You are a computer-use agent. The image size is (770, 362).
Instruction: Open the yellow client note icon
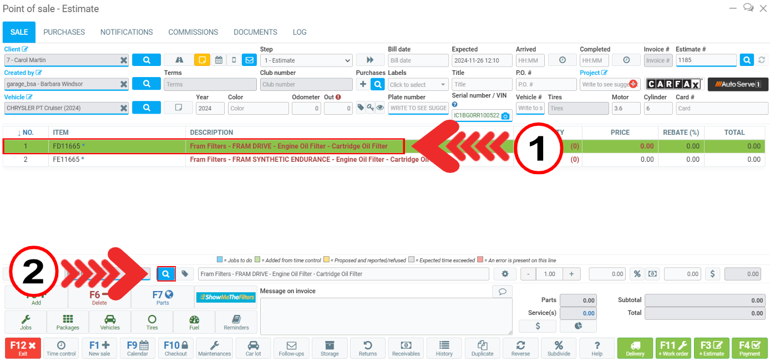coord(202,60)
